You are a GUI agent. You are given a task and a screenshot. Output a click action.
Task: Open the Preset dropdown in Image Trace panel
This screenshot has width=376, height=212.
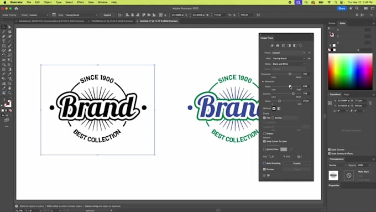click(x=289, y=53)
